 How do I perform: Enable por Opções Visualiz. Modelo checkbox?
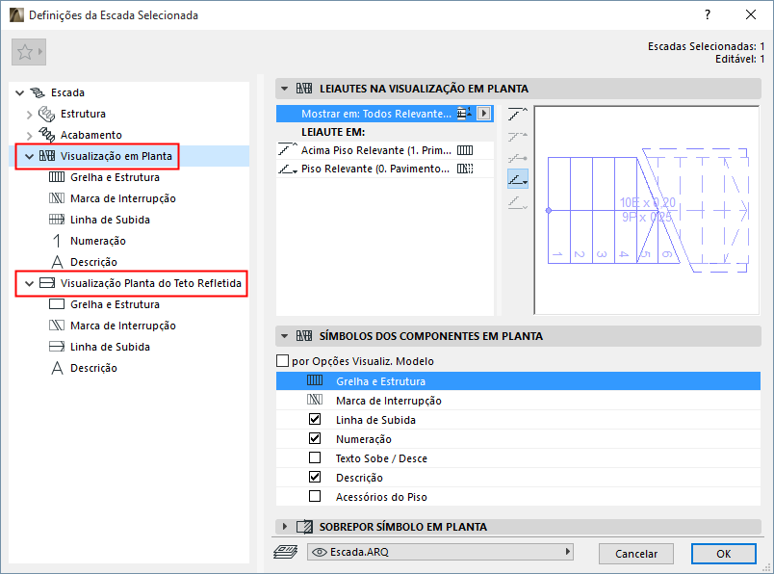282,361
